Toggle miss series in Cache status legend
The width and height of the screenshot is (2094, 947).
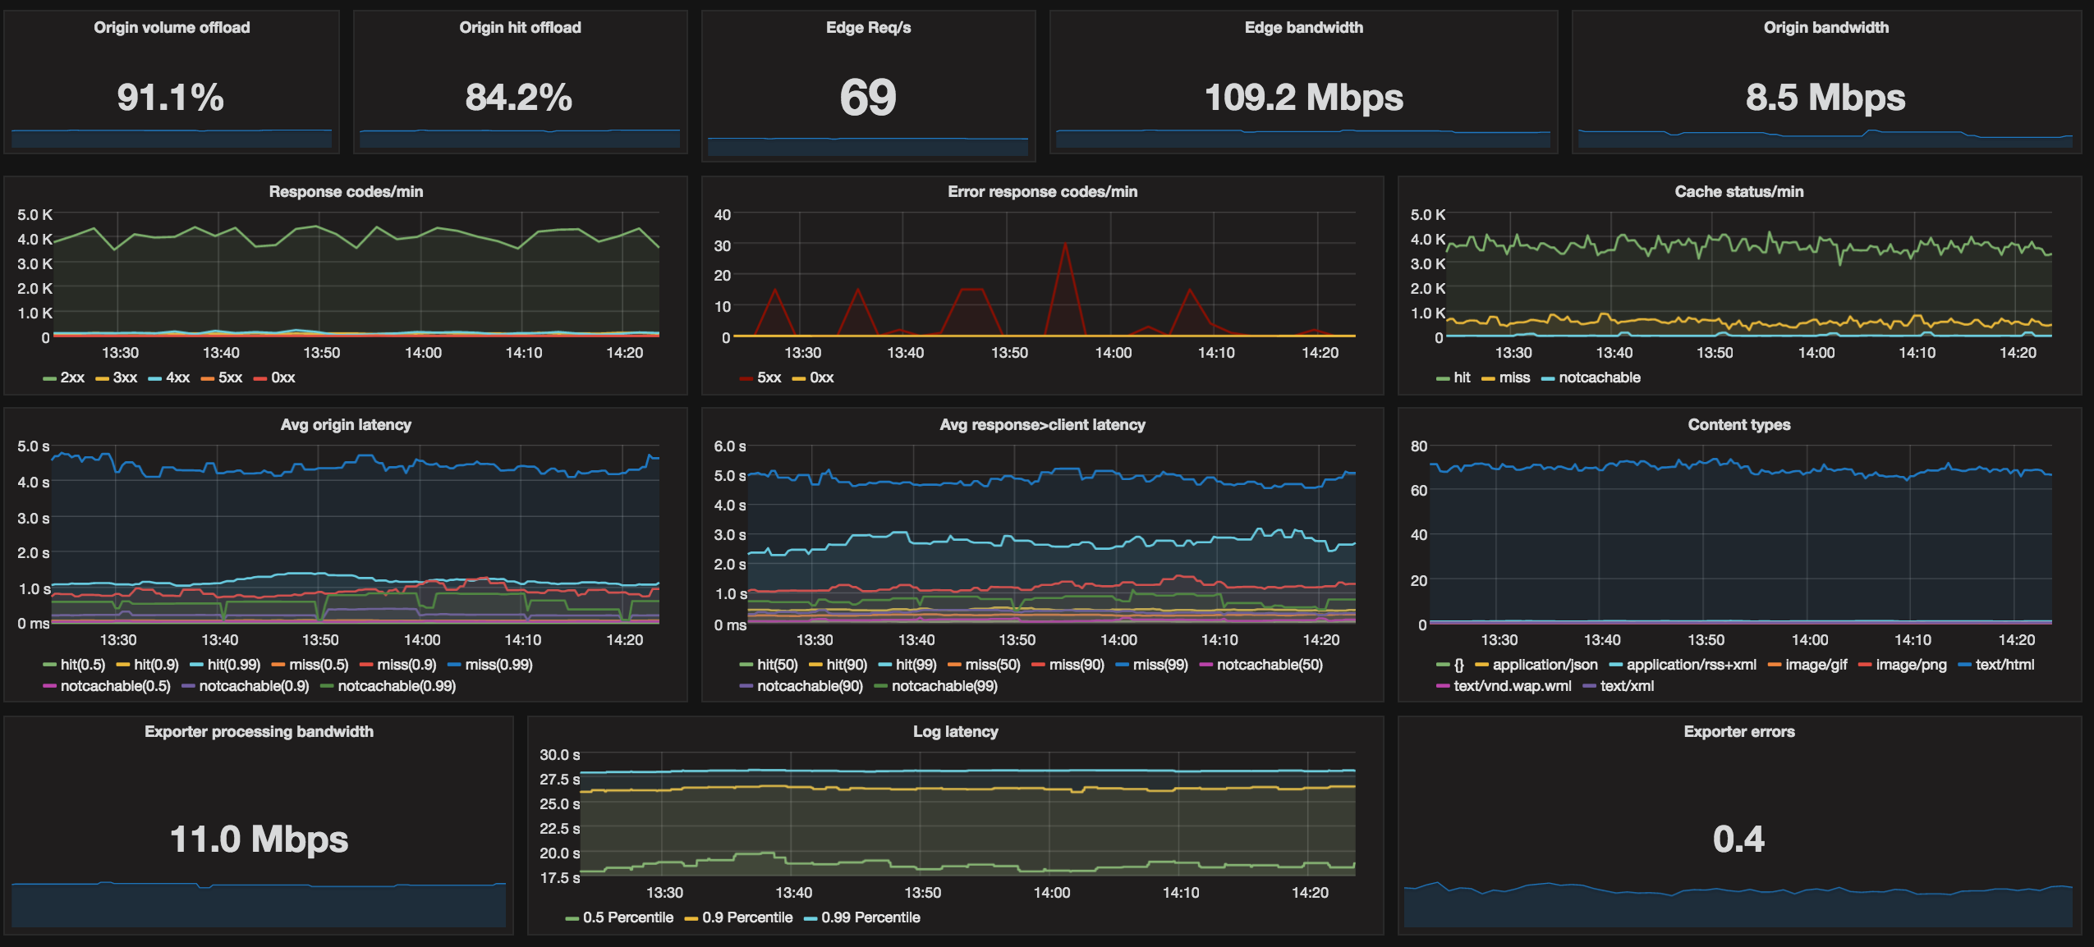click(x=1514, y=377)
